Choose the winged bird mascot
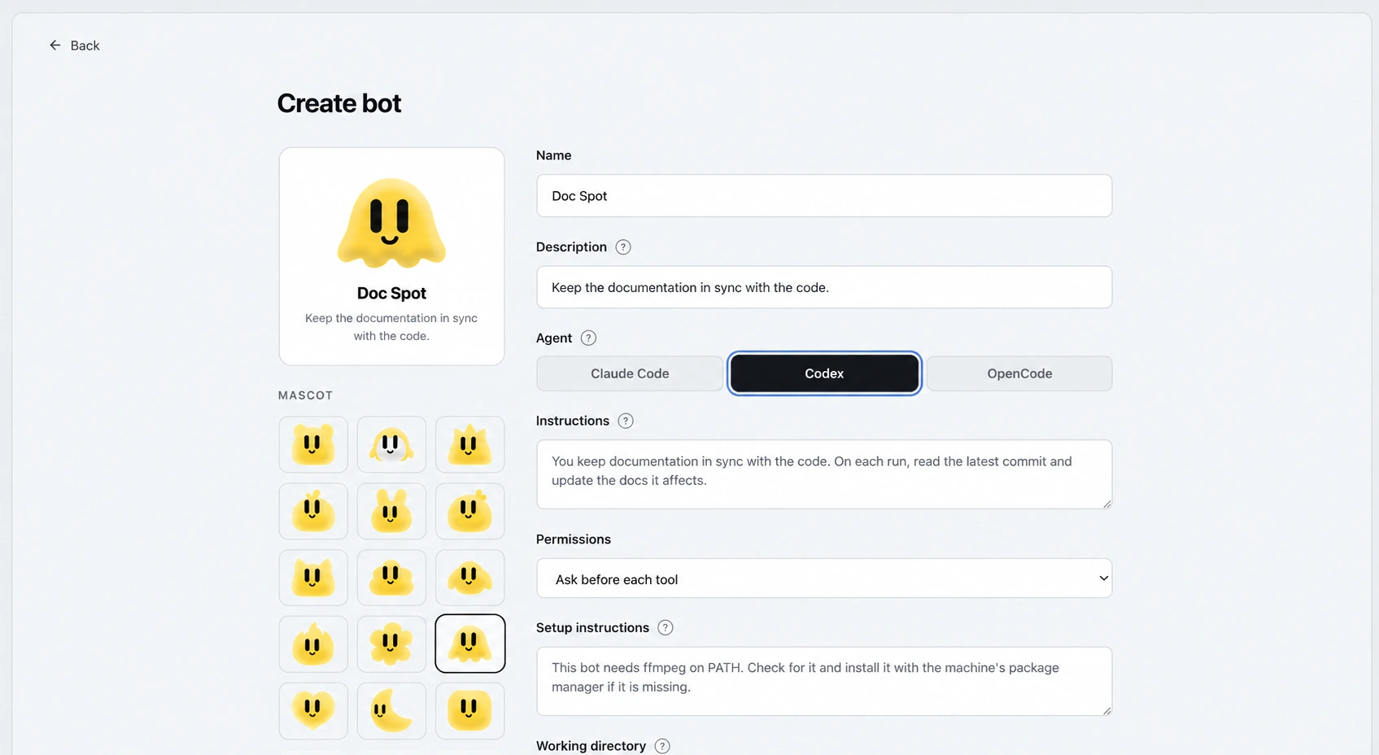 [x=470, y=578]
